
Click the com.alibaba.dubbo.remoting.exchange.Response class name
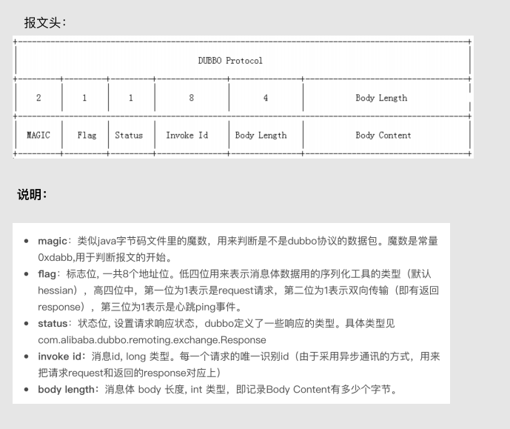[x=152, y=340]
